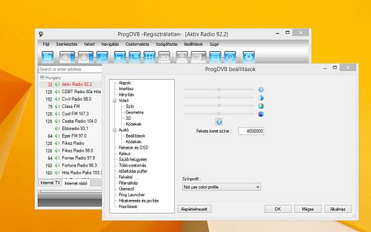Click the Search or enter address box
371x232 pixels.
[x=70, y=69]
